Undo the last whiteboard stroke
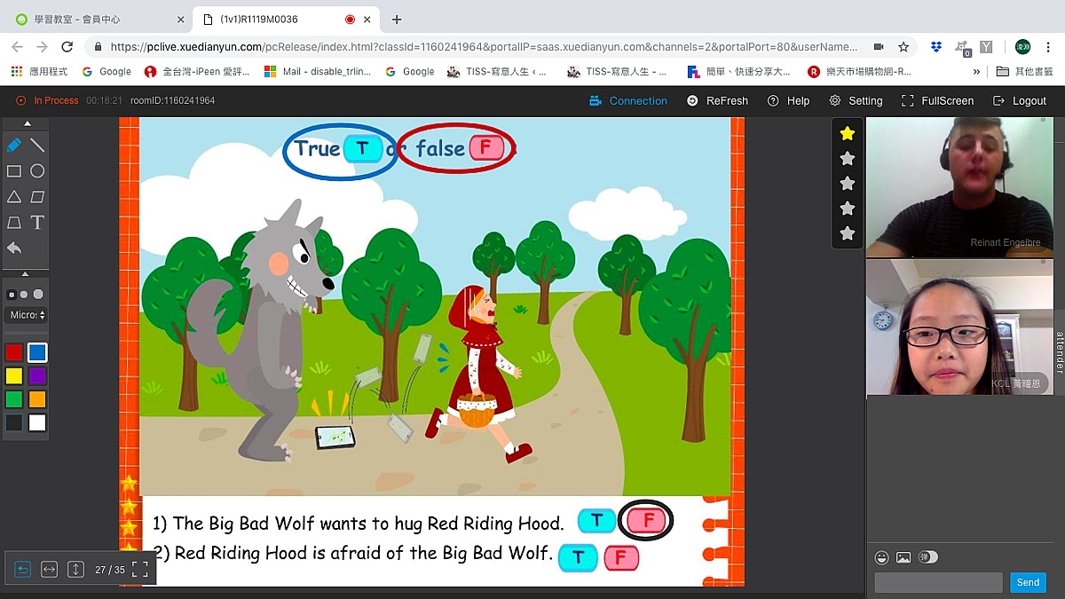 (x=14, y=248)
